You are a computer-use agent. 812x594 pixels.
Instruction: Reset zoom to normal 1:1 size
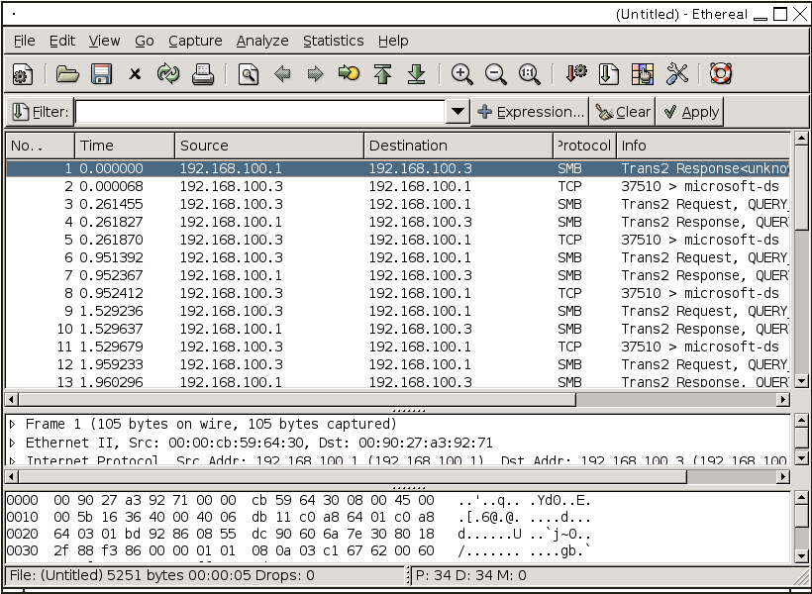529,74
